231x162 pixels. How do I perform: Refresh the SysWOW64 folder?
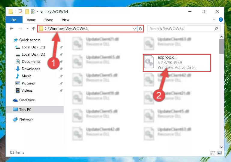click(x=141, y=29)
